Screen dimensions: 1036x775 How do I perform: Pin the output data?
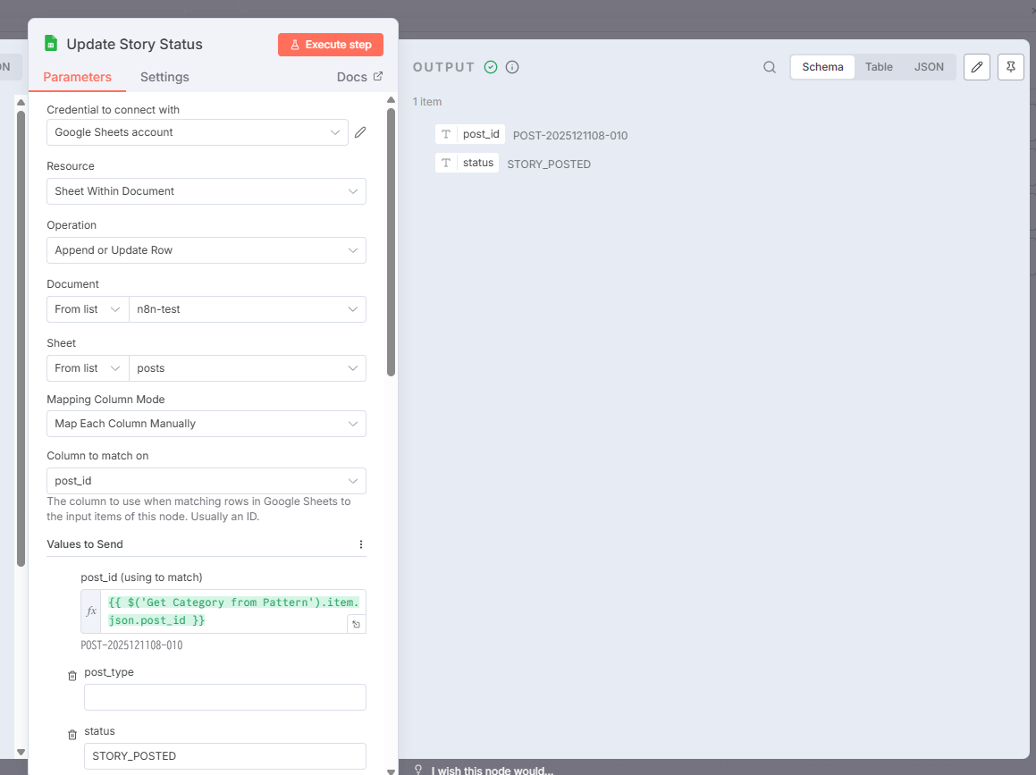[x=1010, y=67]
